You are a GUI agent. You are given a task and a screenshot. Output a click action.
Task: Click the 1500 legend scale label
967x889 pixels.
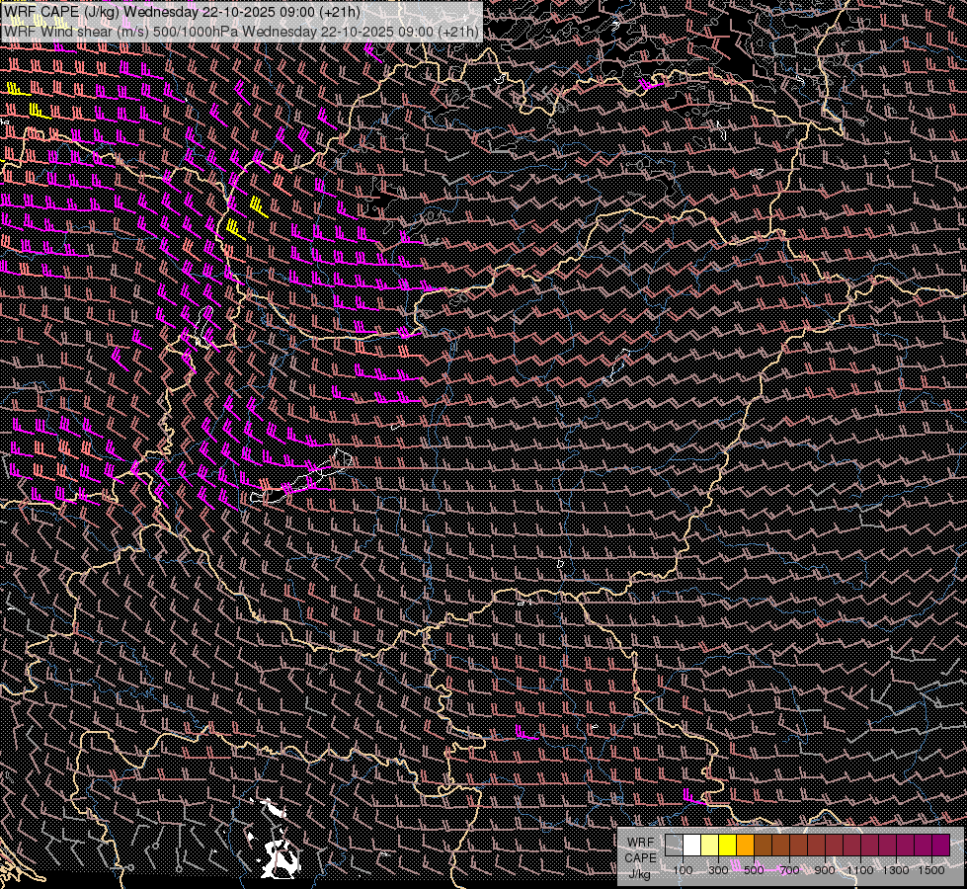click(x=931, y=870)
